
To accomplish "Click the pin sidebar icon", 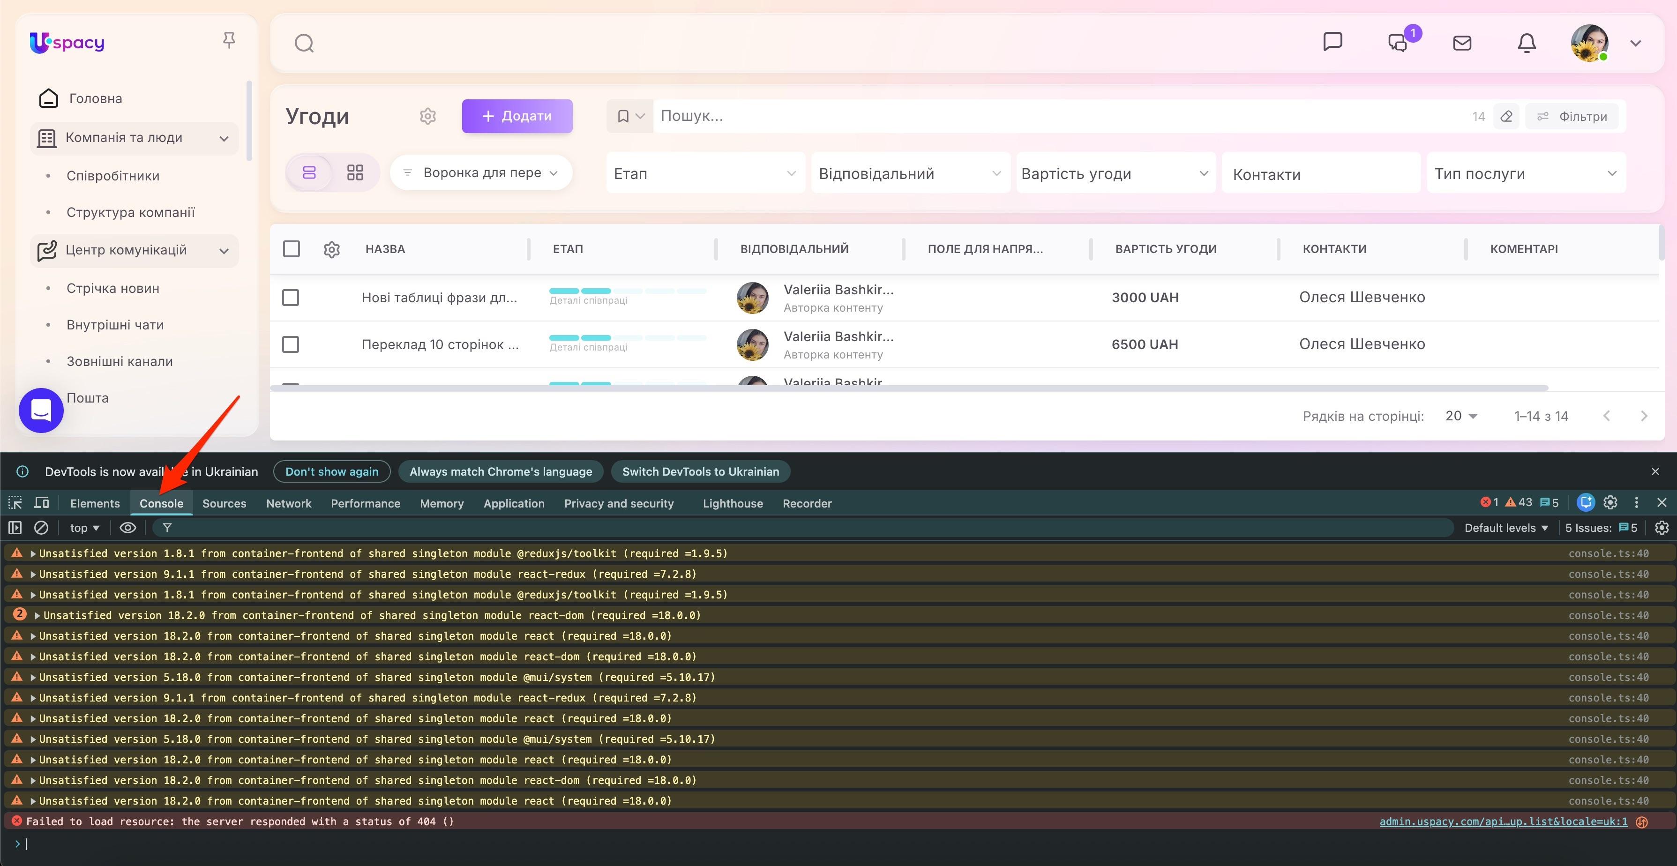I will (229, 40).
